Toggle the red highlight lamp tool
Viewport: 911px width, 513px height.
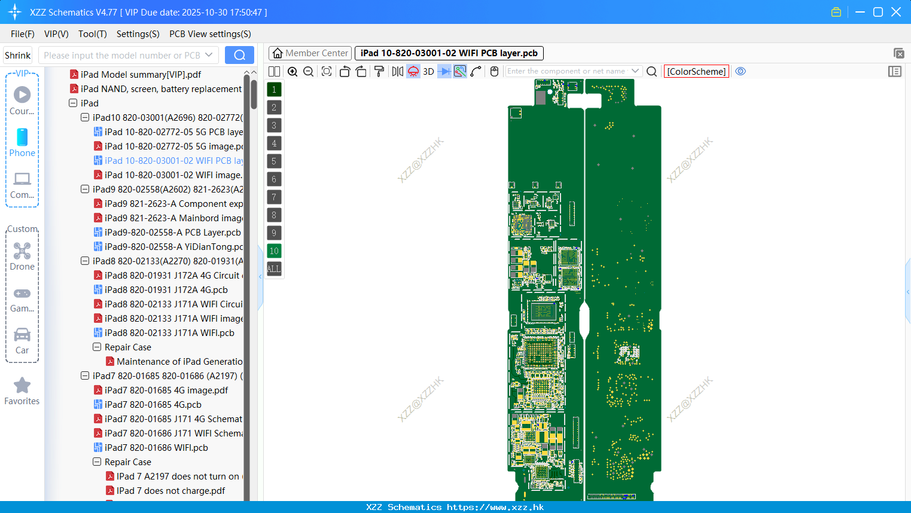[x=413, y=71]
